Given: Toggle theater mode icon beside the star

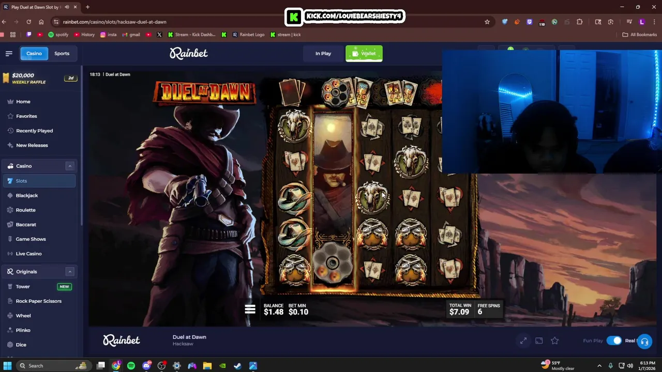Looking at the screenshot, I should pos(539,340).
